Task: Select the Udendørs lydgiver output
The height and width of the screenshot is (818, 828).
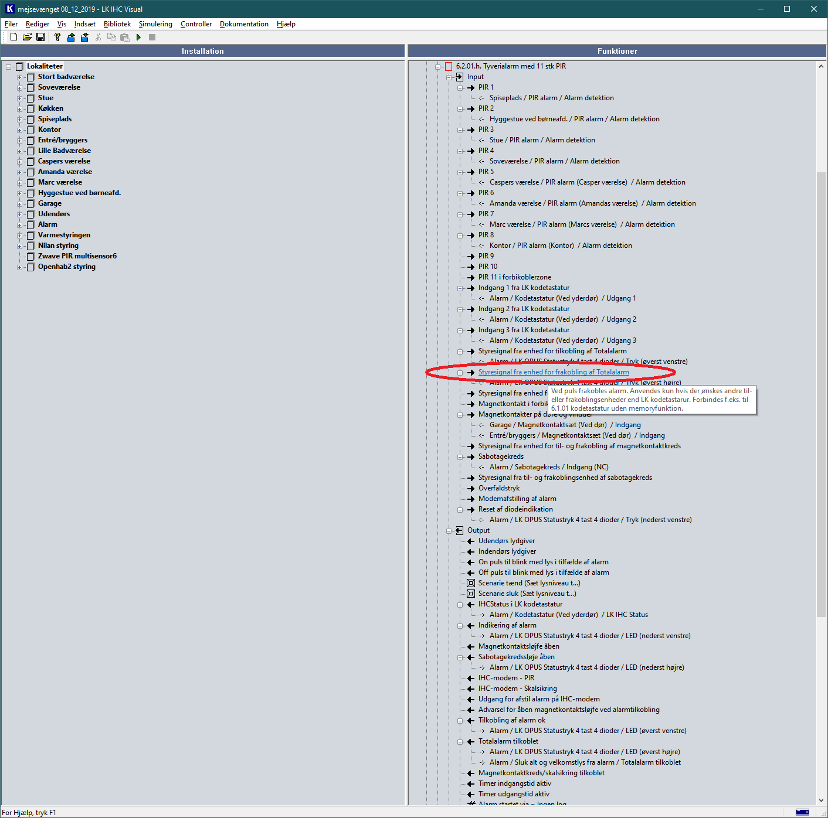Action: click(506, 541)
